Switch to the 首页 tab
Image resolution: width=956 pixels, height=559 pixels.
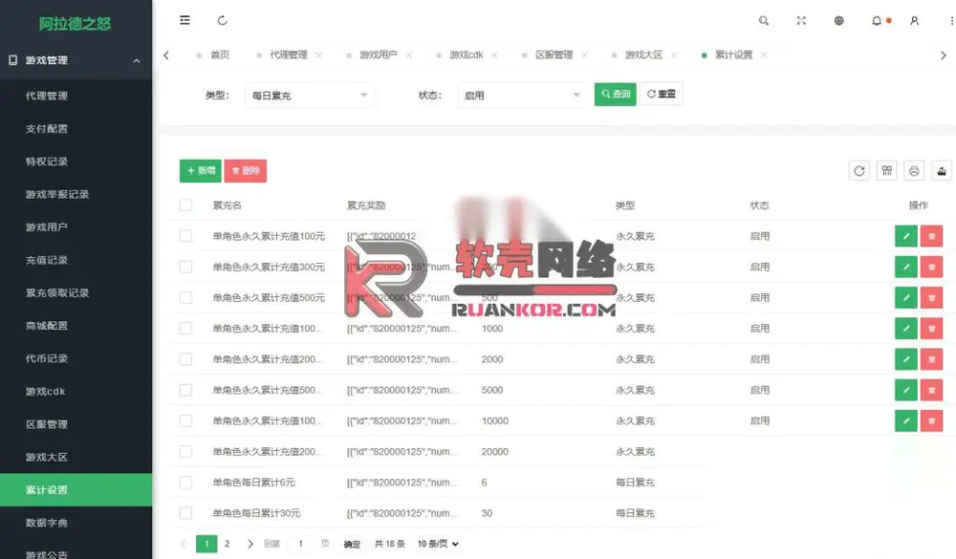click(x=220, y=54)
